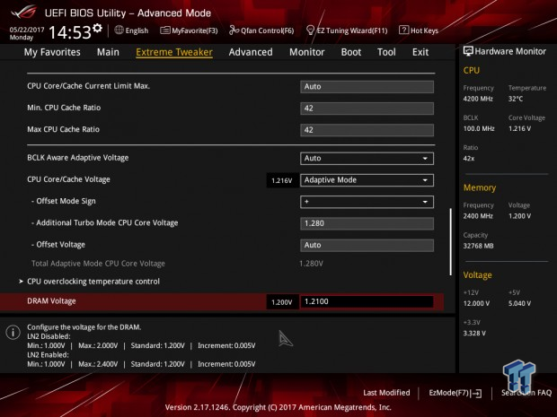Click the Max CPU Cache Ratio field
The width and height of the screenshot is (557, 417).
pos(367,130)
